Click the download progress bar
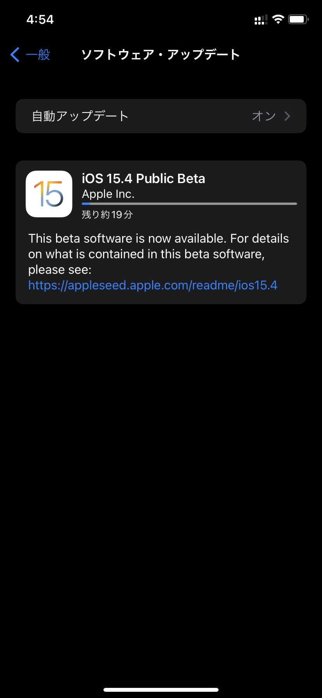322x698 pixels. [x=189, y=204]
